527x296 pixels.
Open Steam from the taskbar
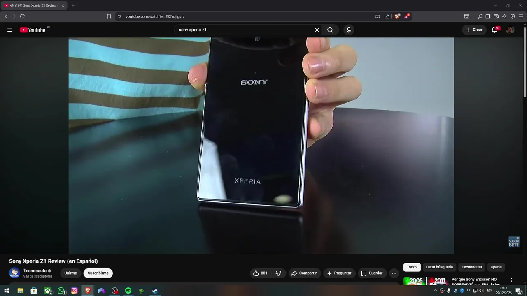point(155,291)
